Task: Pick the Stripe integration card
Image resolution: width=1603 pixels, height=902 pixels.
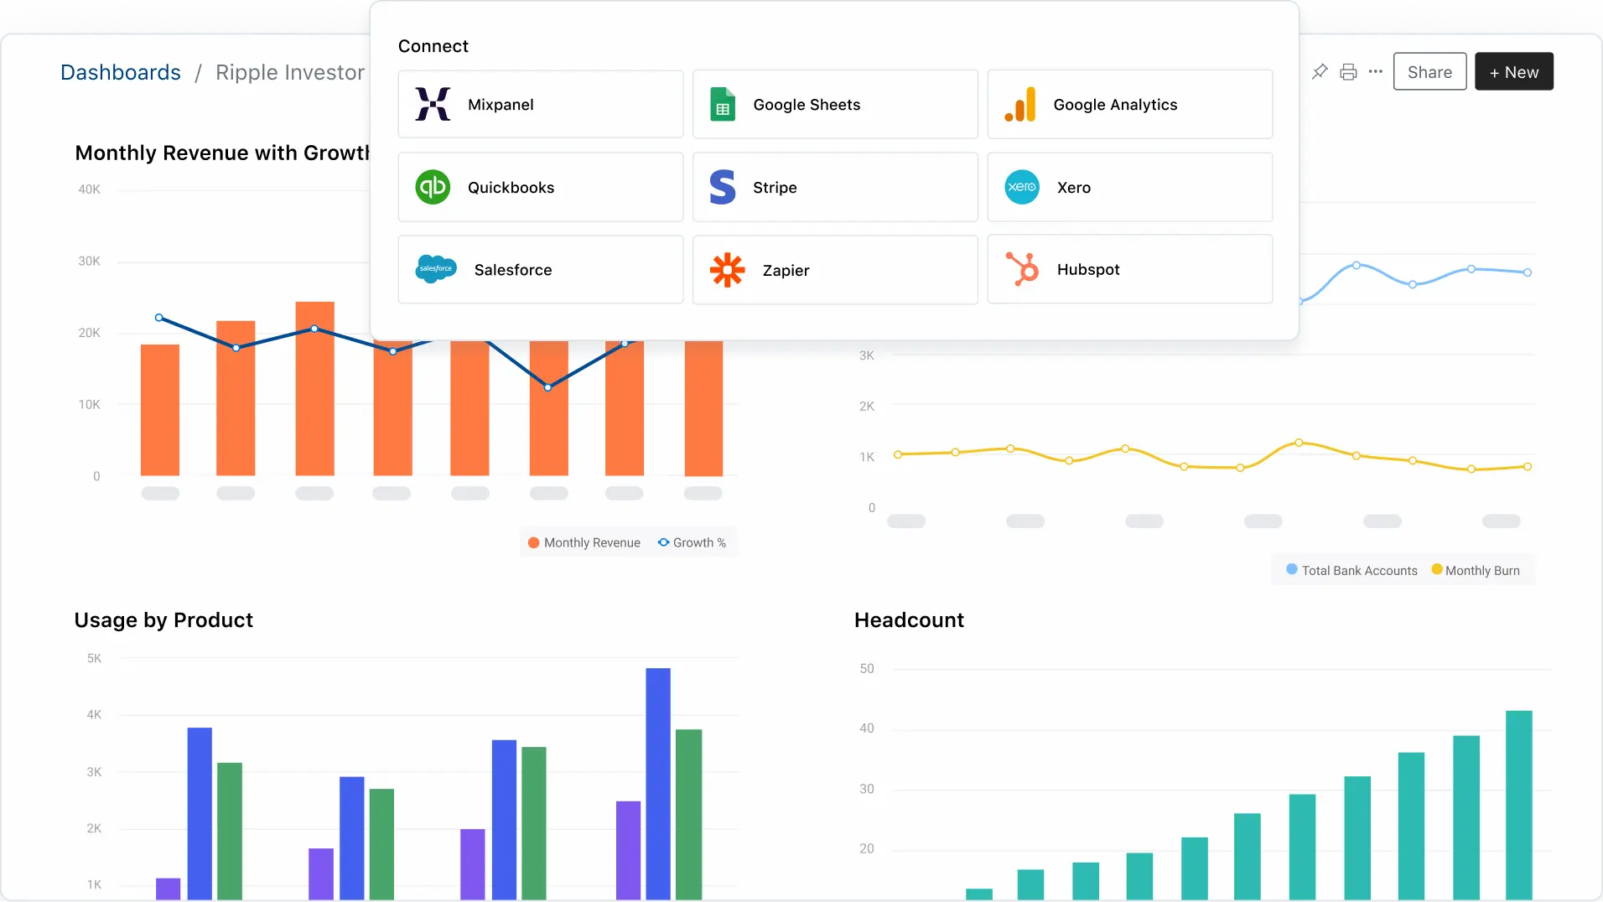Action: (835, 187)
